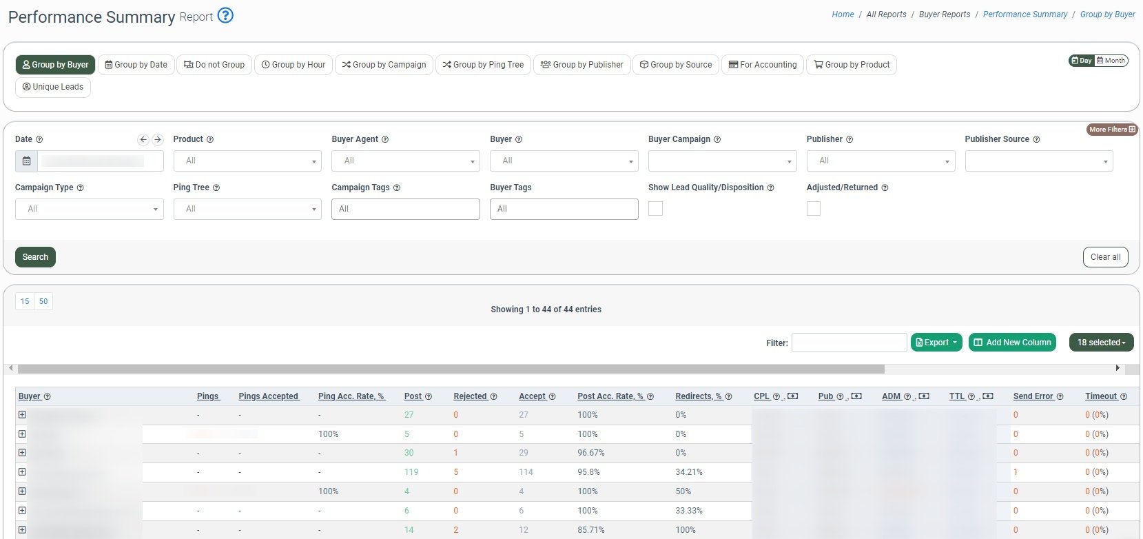Tick the Adjusted/Returned checkbox

(x=814, y=209)
